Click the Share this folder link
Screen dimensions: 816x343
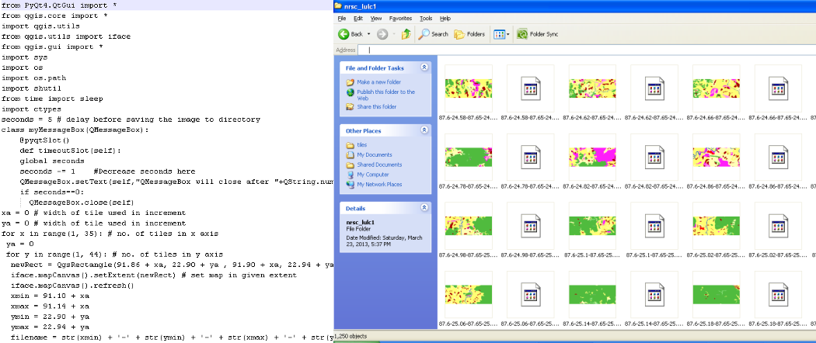pos(376,107)
